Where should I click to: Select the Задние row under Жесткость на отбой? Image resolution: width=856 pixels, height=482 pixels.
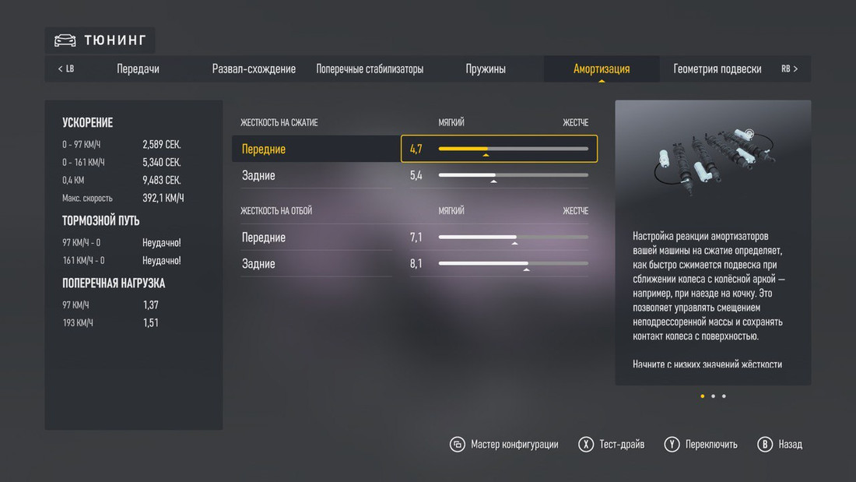415,263
